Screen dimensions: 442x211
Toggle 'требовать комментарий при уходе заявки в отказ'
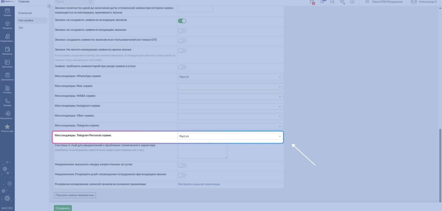[x=182, y=67]
